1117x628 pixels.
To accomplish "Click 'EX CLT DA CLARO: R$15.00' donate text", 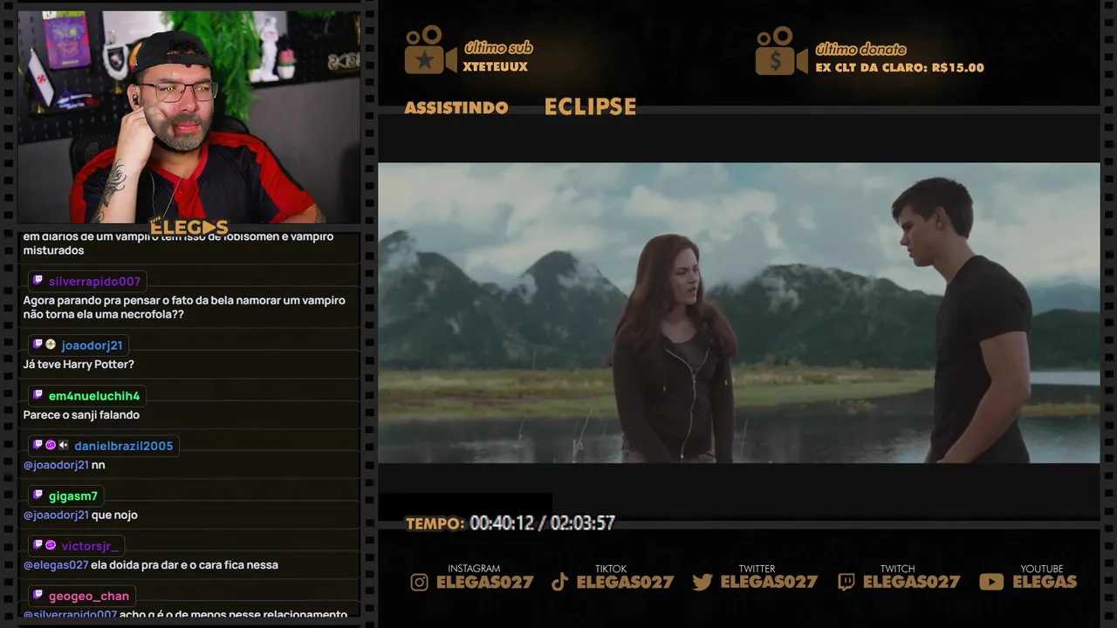I will pos(900,67).
